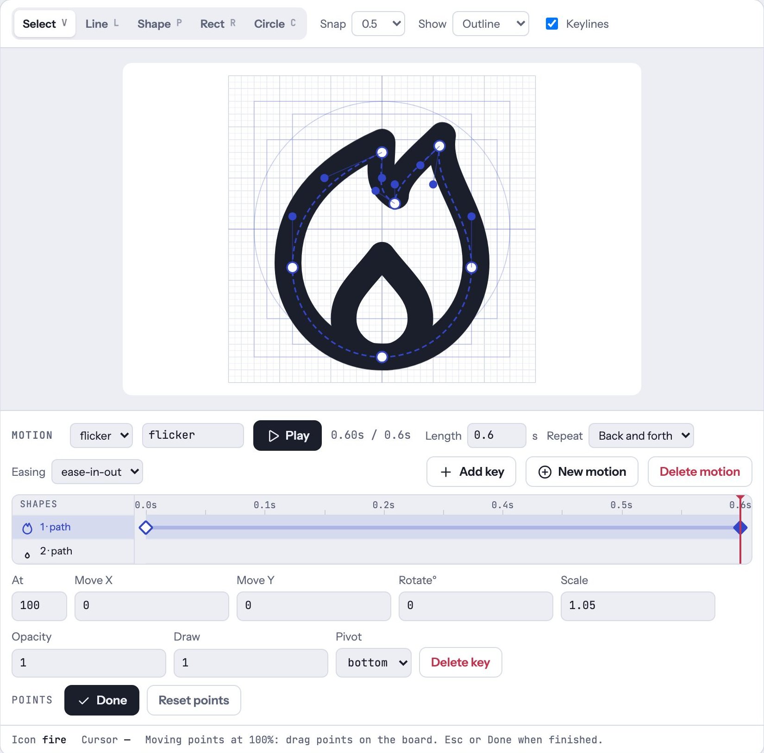Click the Scale field showing 1.05

click(x=638, y=606)
